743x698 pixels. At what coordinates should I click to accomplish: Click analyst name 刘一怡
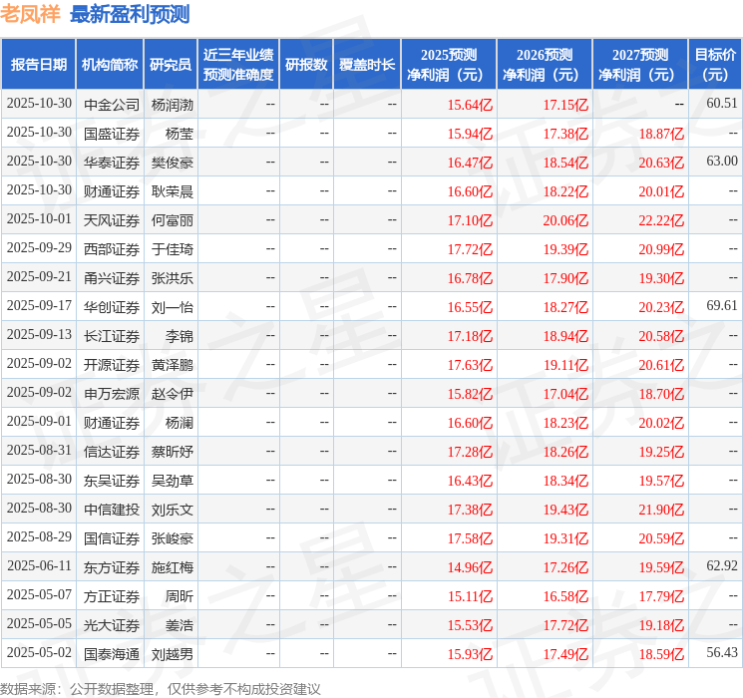click(172, 307)
